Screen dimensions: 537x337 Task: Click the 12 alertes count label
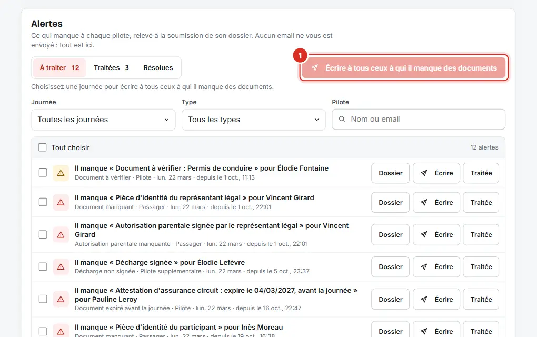484,147
